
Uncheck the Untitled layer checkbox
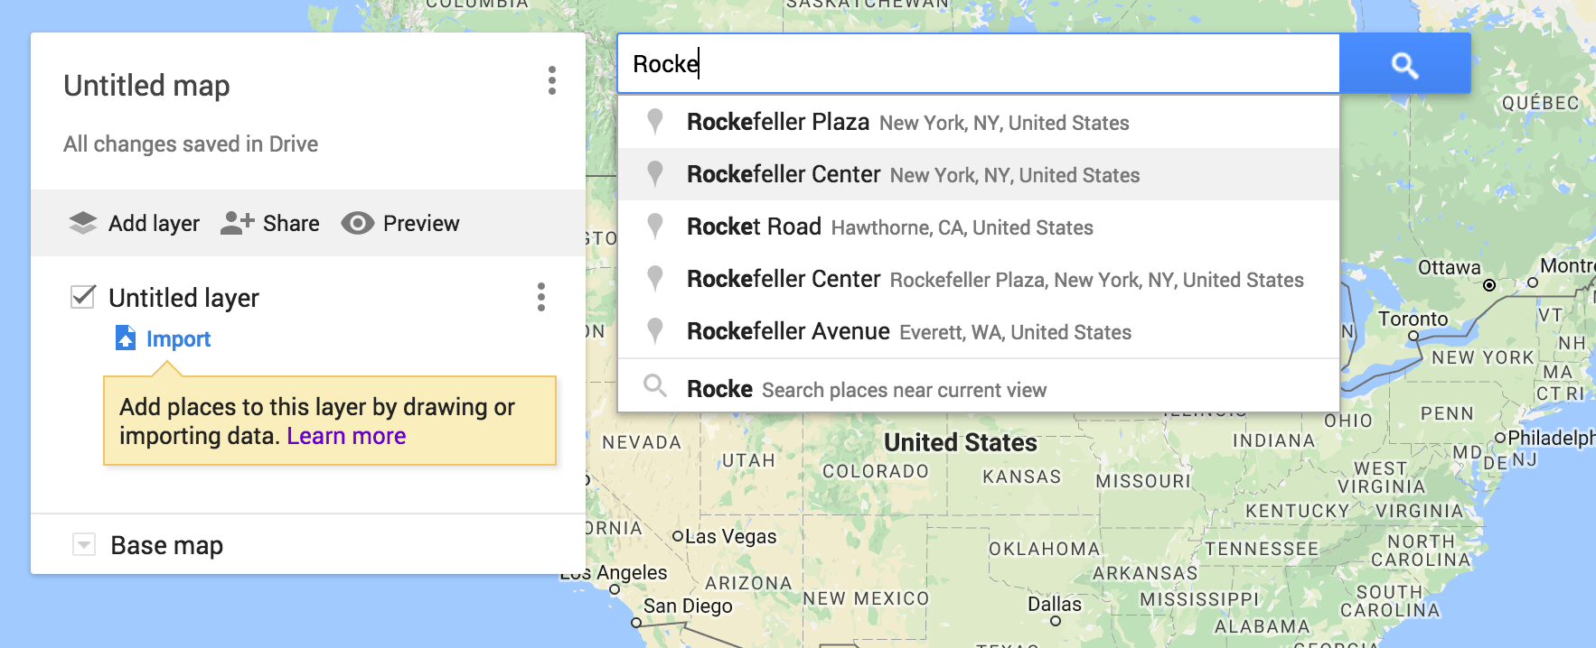click(x=83, y=297)
